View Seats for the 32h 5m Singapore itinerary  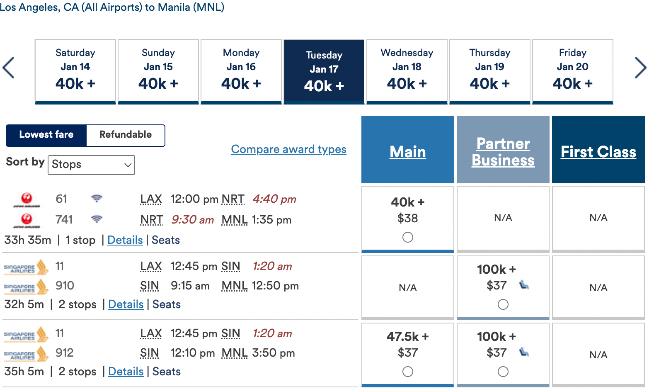[166, 304]
